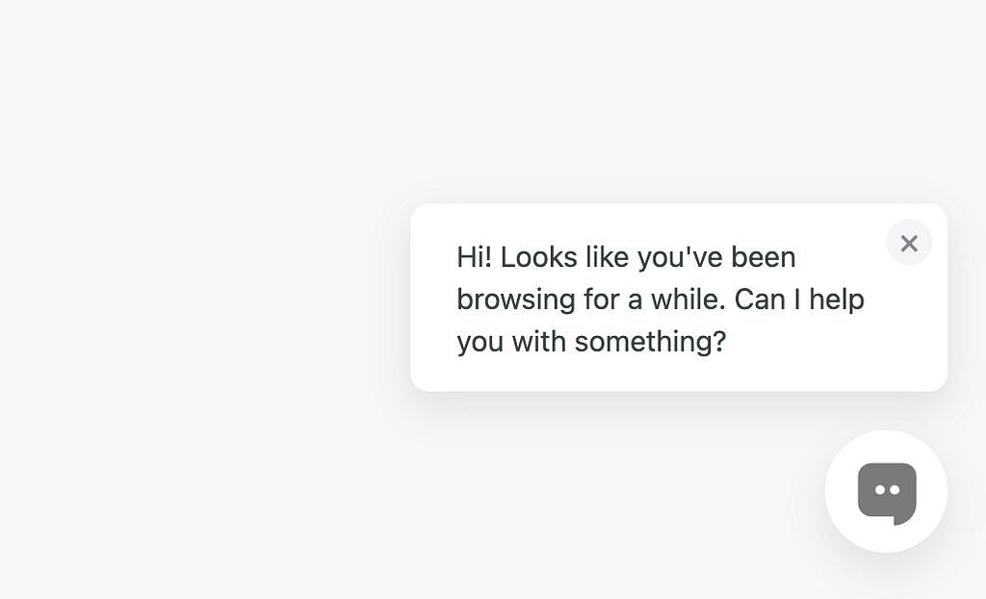Click the round white chat widget button
The width and height of the screenshot is (986, 599).
(886, 491)
